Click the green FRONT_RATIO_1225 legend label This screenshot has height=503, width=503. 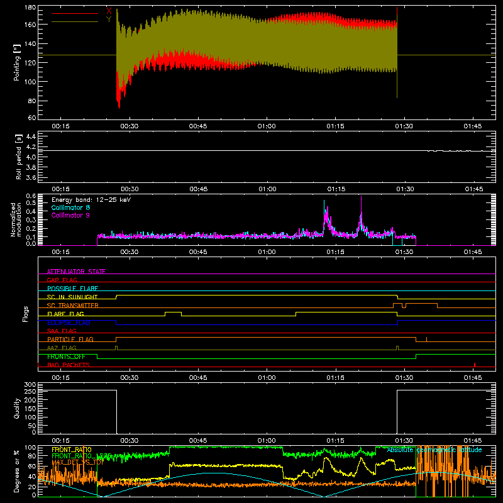[81, 456]
